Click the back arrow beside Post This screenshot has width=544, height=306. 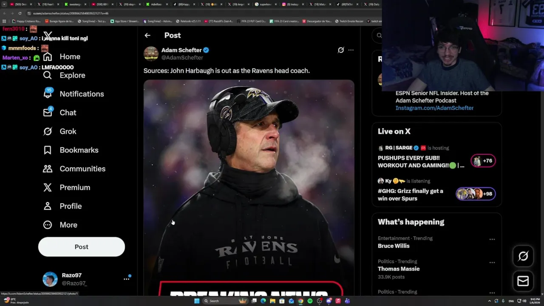coord(147,36)
